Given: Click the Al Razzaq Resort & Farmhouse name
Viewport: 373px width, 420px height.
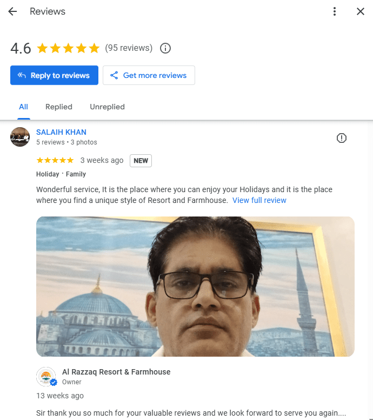Looking at the screenshot, I should click(x=116, y=372).
